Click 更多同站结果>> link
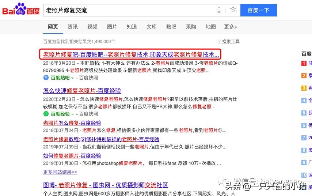312x196 pixels. 60,172
